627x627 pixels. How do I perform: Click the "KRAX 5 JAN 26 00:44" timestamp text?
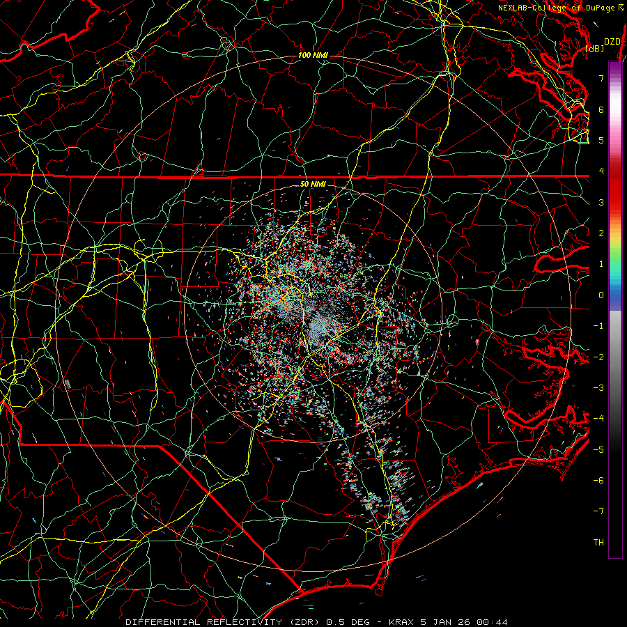[448, 622]
